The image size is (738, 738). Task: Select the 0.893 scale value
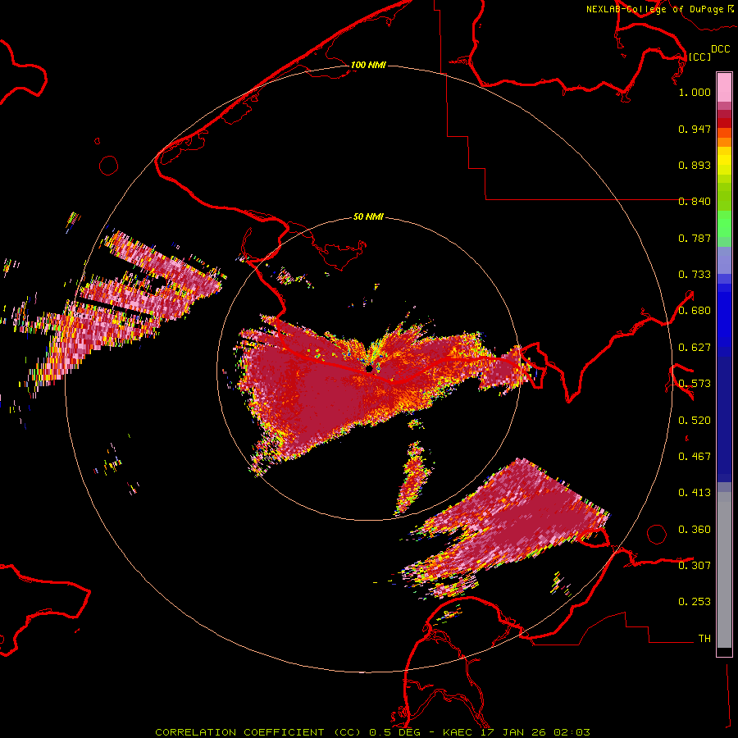[695, 165]
